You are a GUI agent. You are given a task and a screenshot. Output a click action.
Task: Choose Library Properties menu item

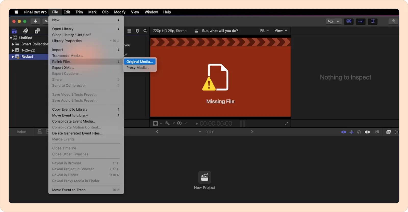86,41
